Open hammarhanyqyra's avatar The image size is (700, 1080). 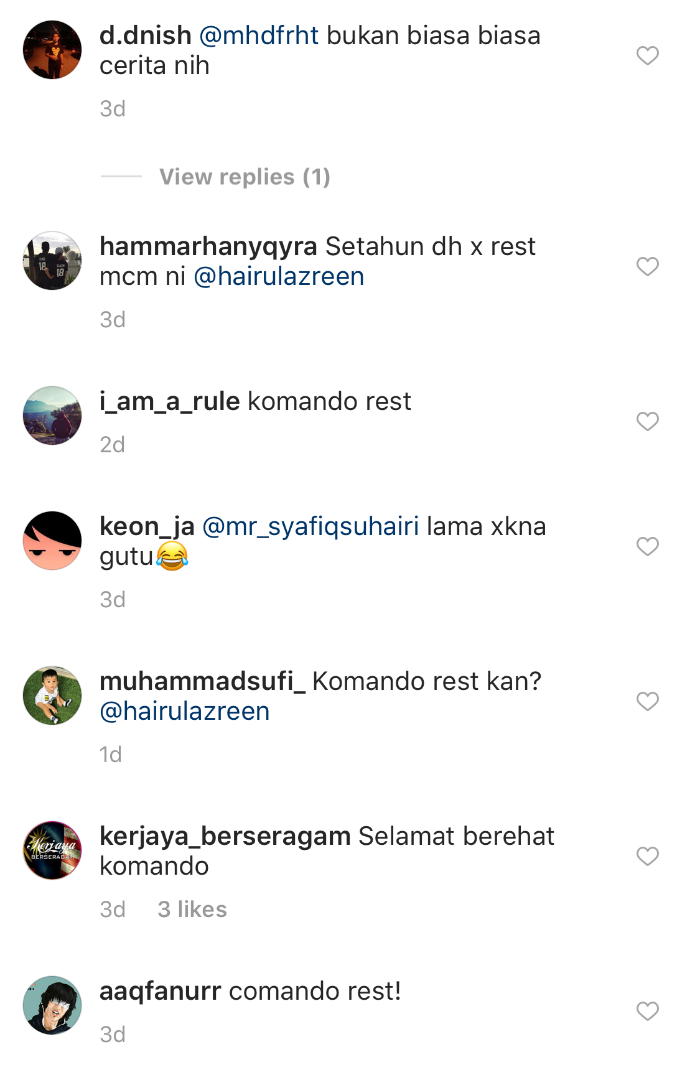pyautogui.click(x=52, y=261)
